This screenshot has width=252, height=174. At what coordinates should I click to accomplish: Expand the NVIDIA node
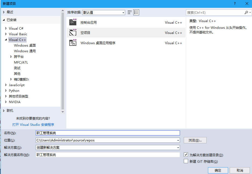click(6, 102)
